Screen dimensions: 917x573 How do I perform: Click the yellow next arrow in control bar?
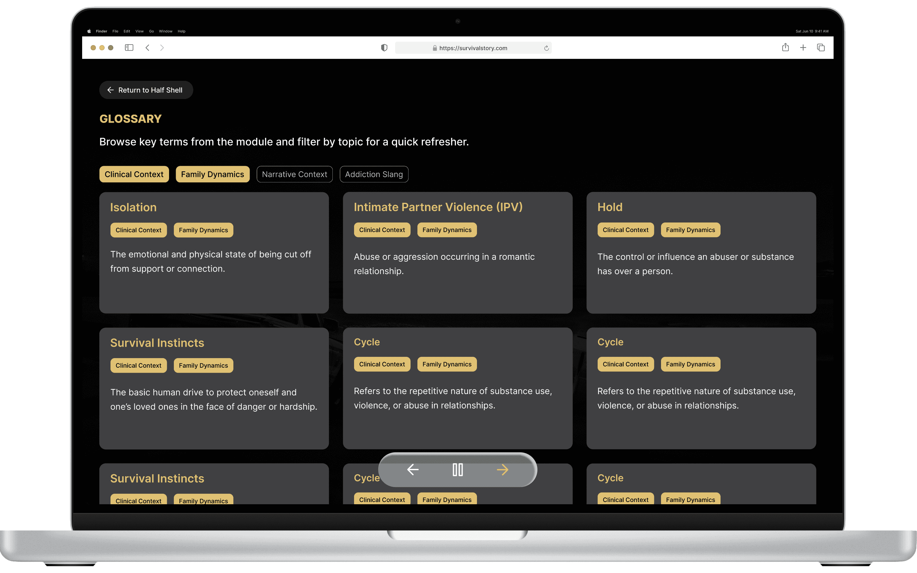[x=502, y=470]
